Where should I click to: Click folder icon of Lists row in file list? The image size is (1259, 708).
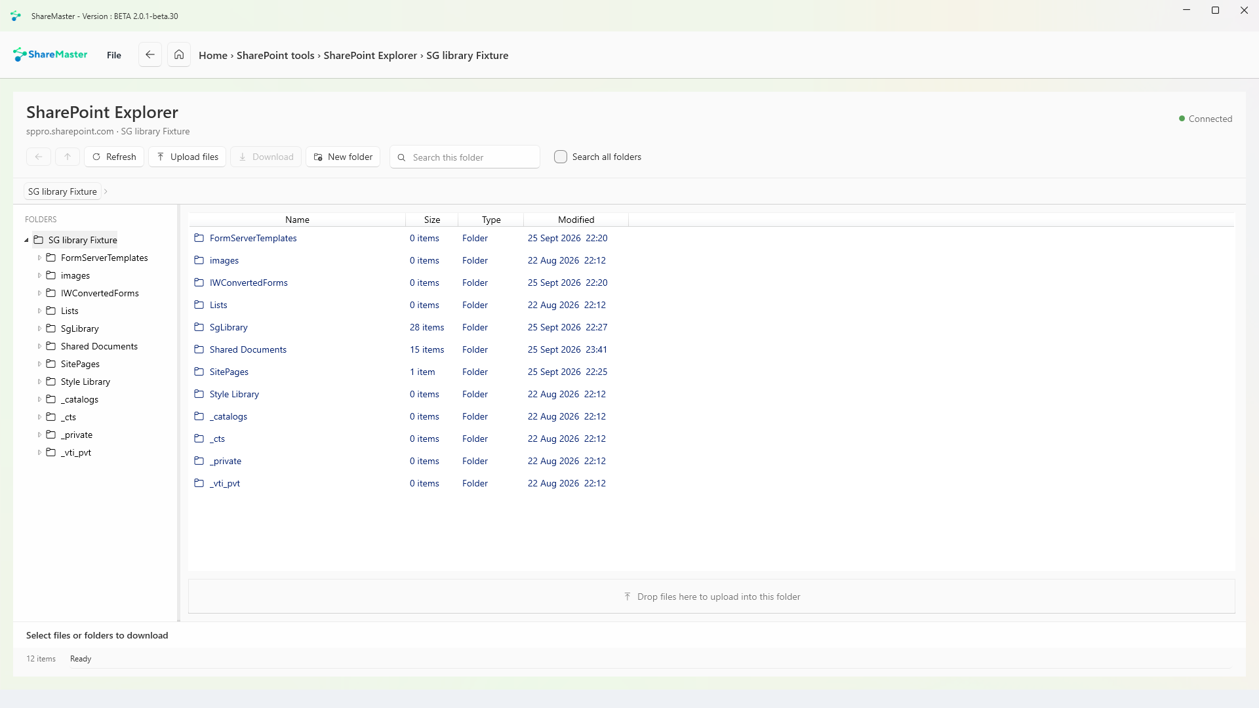(x=199, y=305)
